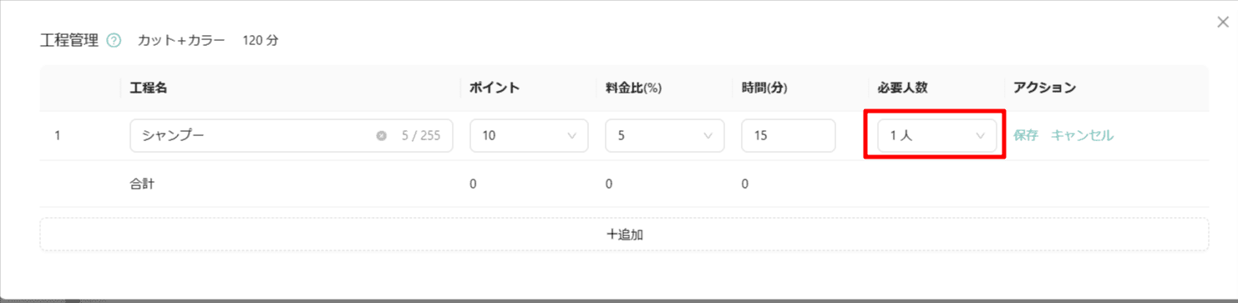The height and width of the screenshot is (303, 1238).
Task: Add a new process with ＋追加
Action: pos(624,235)
